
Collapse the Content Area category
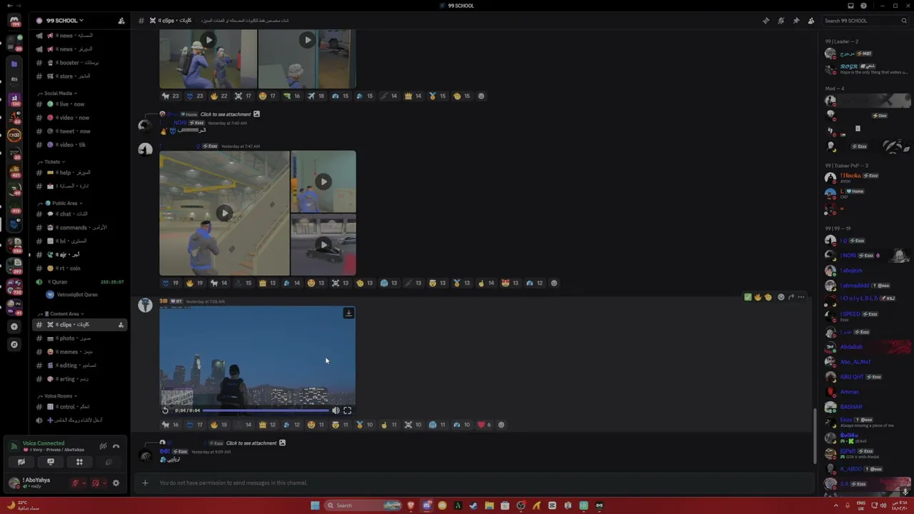point(63,314)
